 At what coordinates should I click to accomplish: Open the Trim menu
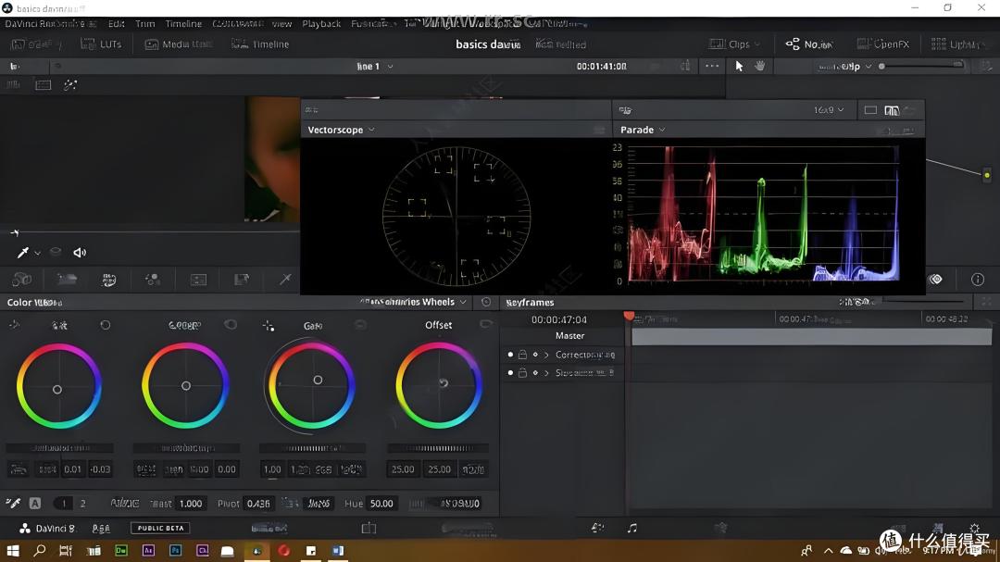point(144,23)
